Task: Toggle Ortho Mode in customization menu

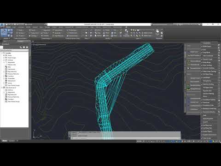Action: pyautogui.click(x=207, y=62)
